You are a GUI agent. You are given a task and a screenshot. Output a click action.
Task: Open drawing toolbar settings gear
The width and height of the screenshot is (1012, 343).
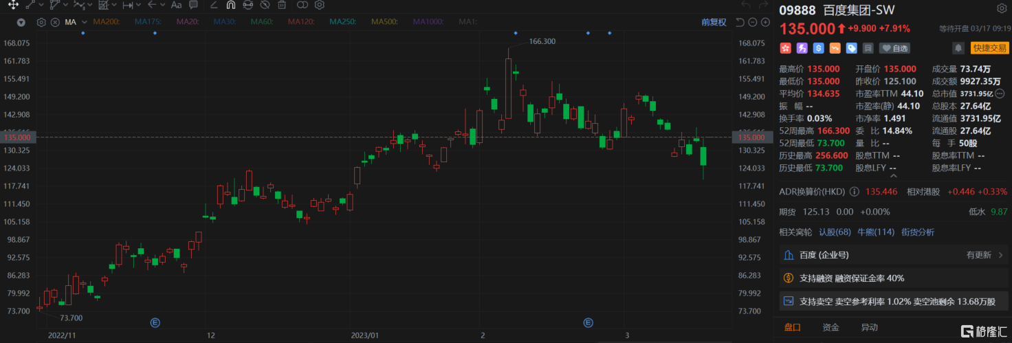(320, 5)
